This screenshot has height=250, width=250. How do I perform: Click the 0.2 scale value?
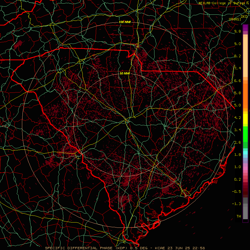point(237,179)
